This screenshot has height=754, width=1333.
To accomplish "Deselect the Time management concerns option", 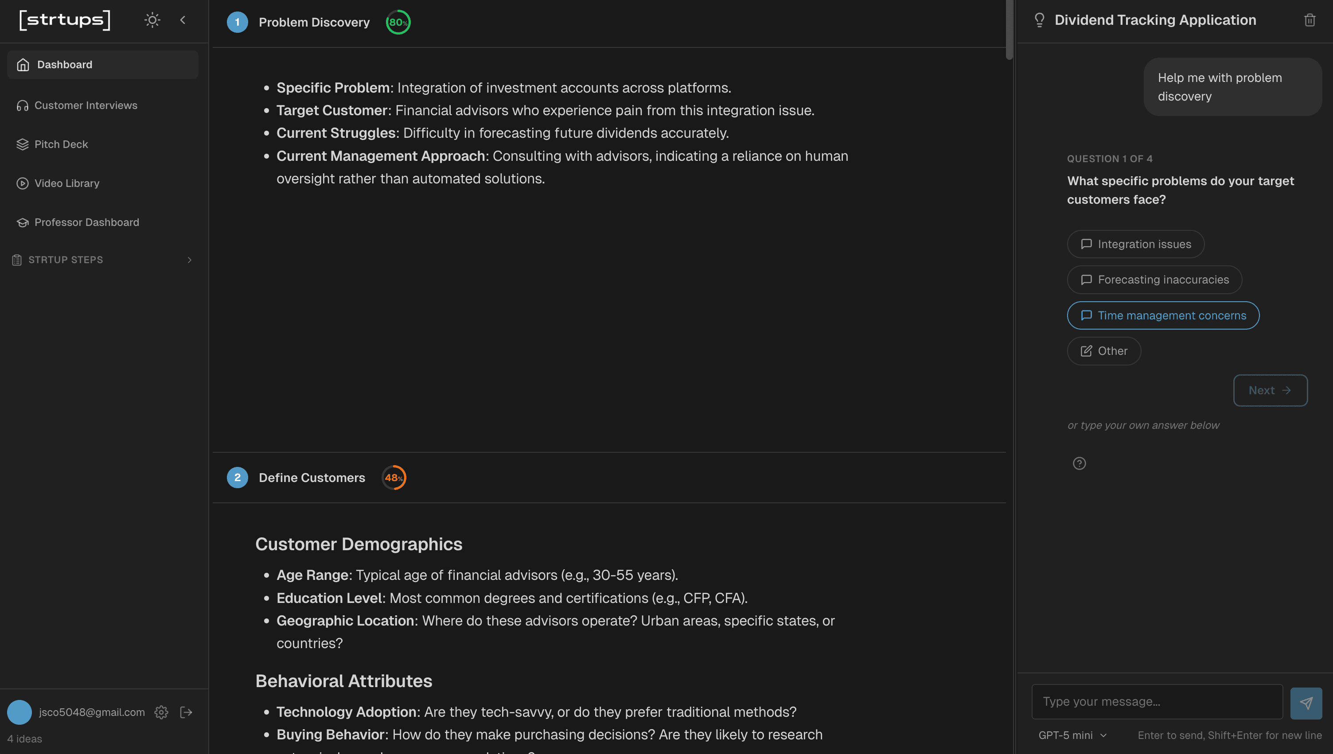I will [1163, 315].
